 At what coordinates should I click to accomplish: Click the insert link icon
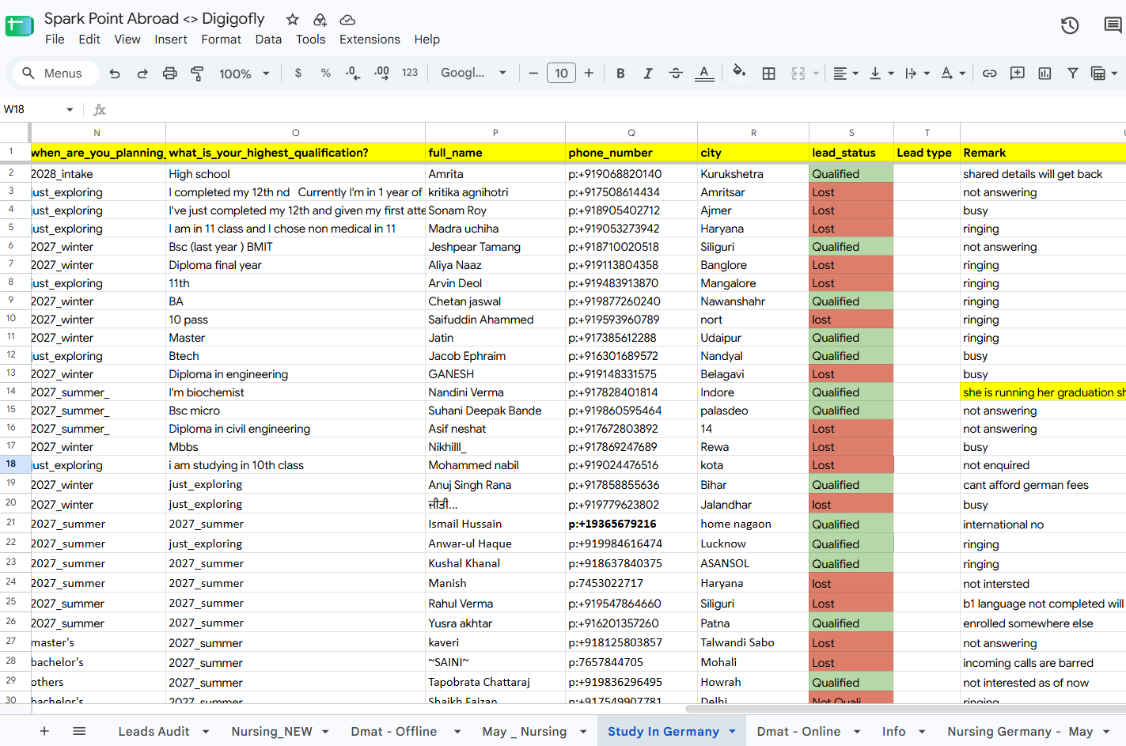[989, 74]
